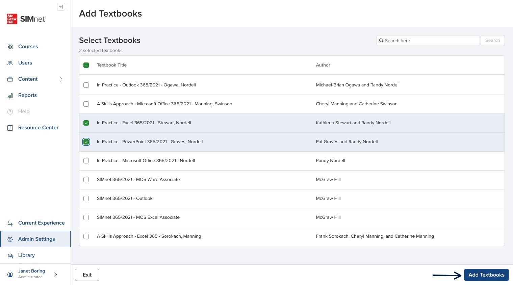Viewport: 513px width, 285px height.
Task: Check In Practice Outlook 365/2021 textbook
Action: 86,85
